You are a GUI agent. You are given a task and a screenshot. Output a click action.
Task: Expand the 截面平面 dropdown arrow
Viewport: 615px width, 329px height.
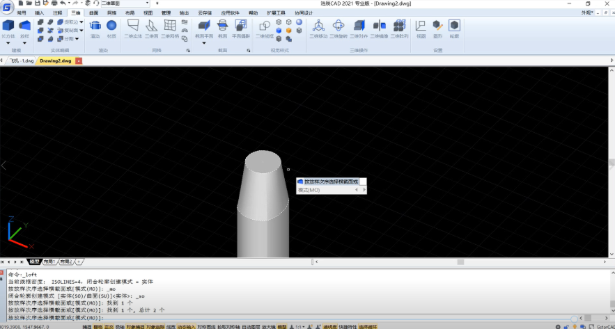[204, 43]
